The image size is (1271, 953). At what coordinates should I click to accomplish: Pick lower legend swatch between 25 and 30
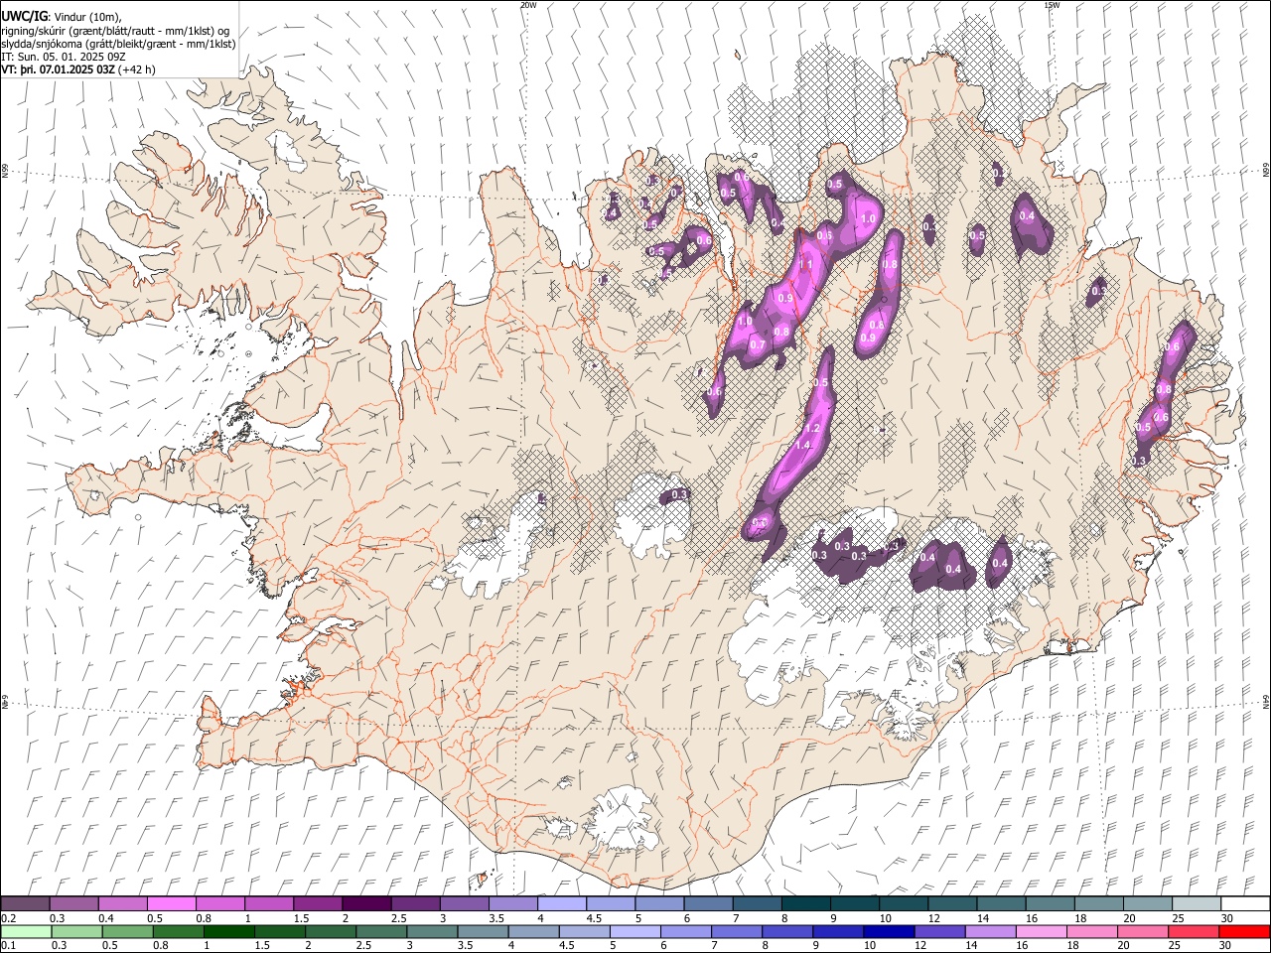(x=1194, y=931)
